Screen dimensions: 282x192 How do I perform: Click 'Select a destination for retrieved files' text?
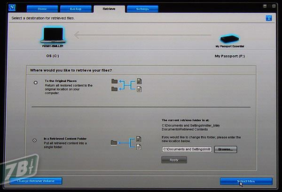(x=43, y=18)
